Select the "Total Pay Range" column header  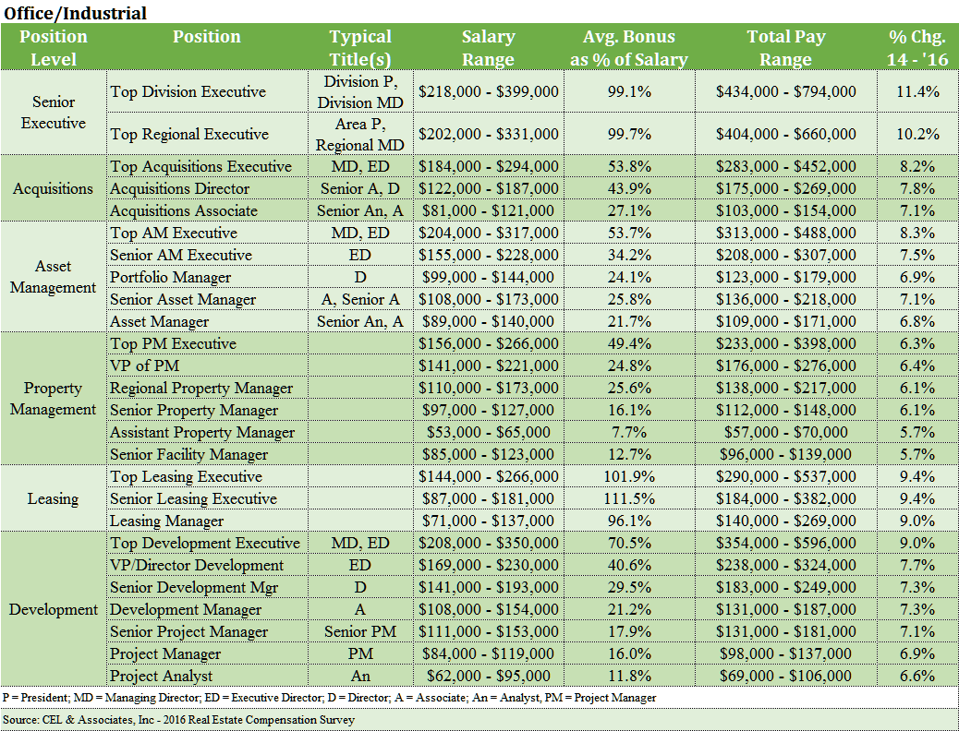786,48
